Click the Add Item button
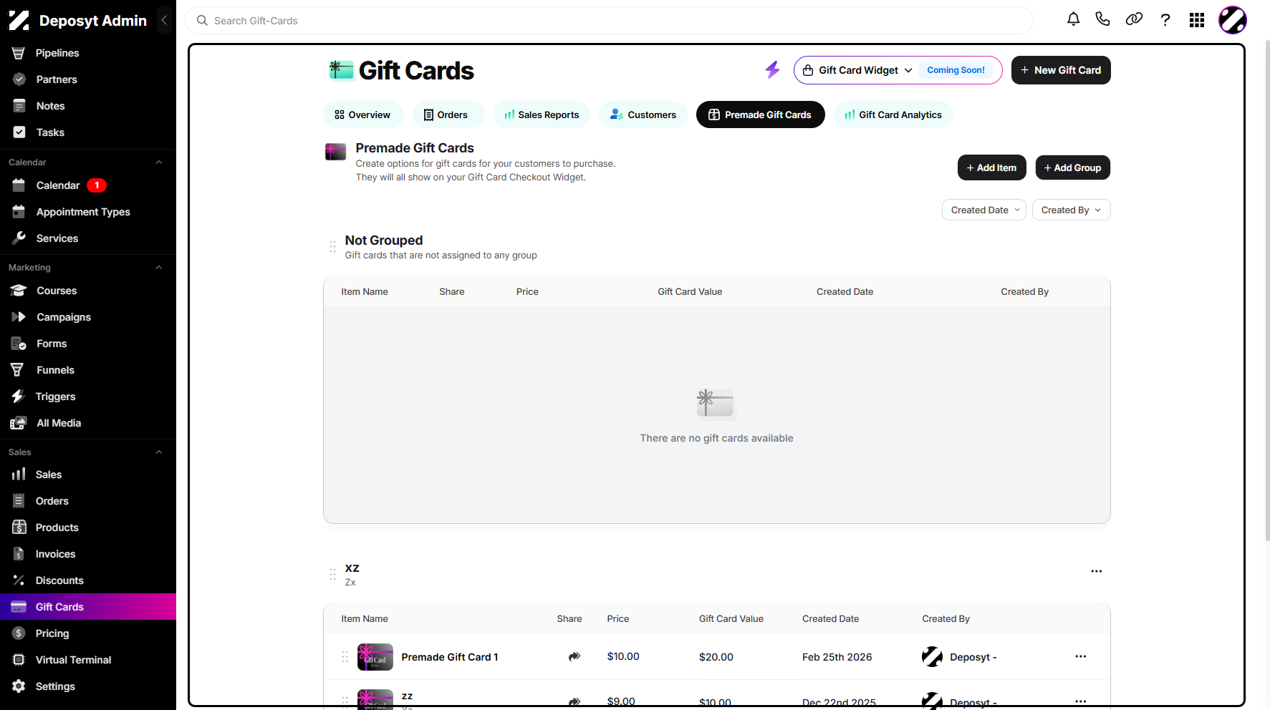1270x710 pixels. tap(992, 167)
